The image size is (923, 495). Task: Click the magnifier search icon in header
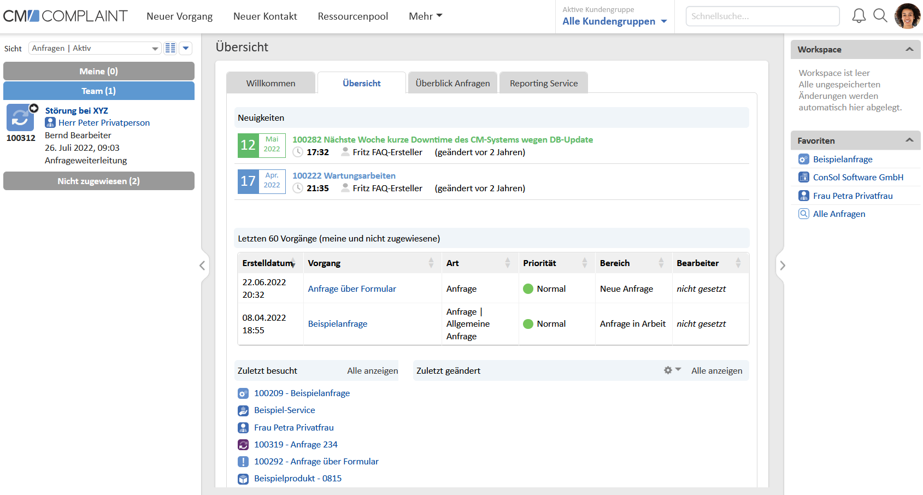[880, 16]
